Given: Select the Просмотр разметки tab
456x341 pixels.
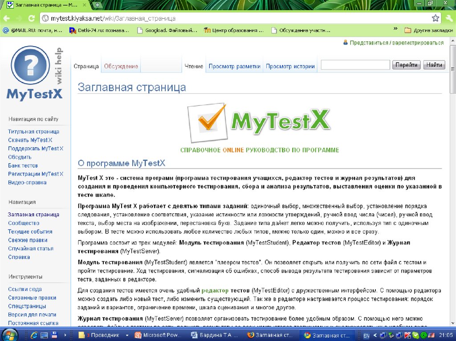Looking at the screenshot, I should 234,66.
